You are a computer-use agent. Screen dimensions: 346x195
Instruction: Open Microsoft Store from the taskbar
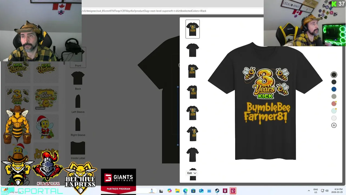pos(193,191)
